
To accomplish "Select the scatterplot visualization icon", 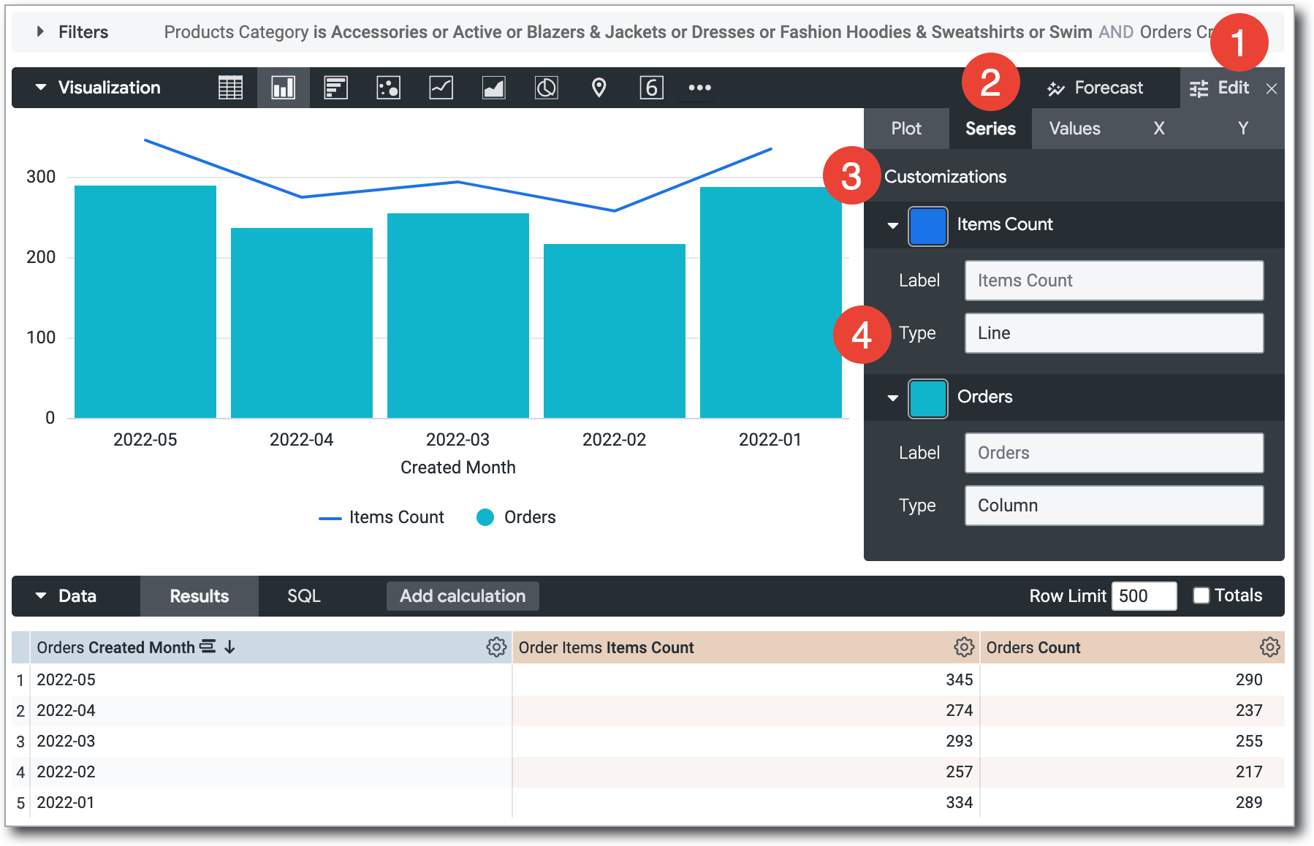I will (388, 88).
